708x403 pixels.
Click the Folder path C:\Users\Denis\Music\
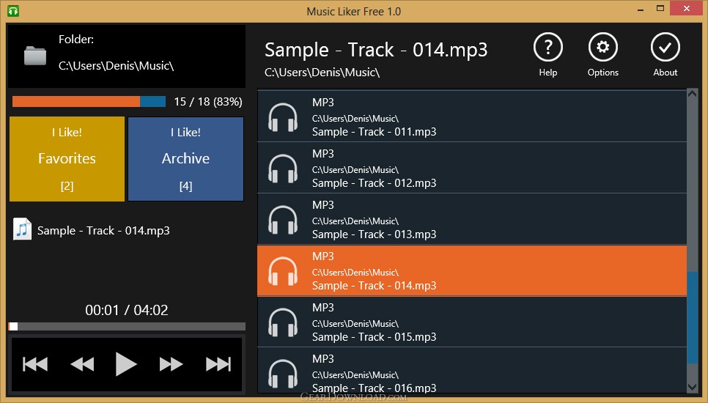click(116, 66)
